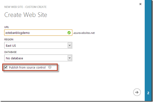The width and height of the screenshot is (153, 102).
Task: Select the 'East US' text value
Action: pyautogui.click(x=11, y=46)
